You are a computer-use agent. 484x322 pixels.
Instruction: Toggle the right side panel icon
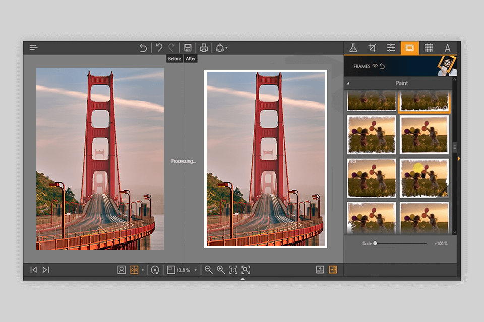[x=333, y=270]
